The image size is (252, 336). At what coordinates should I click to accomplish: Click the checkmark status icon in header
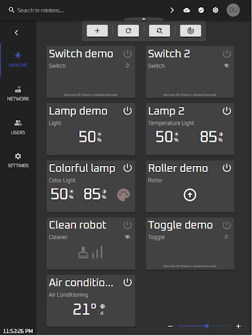201,10
